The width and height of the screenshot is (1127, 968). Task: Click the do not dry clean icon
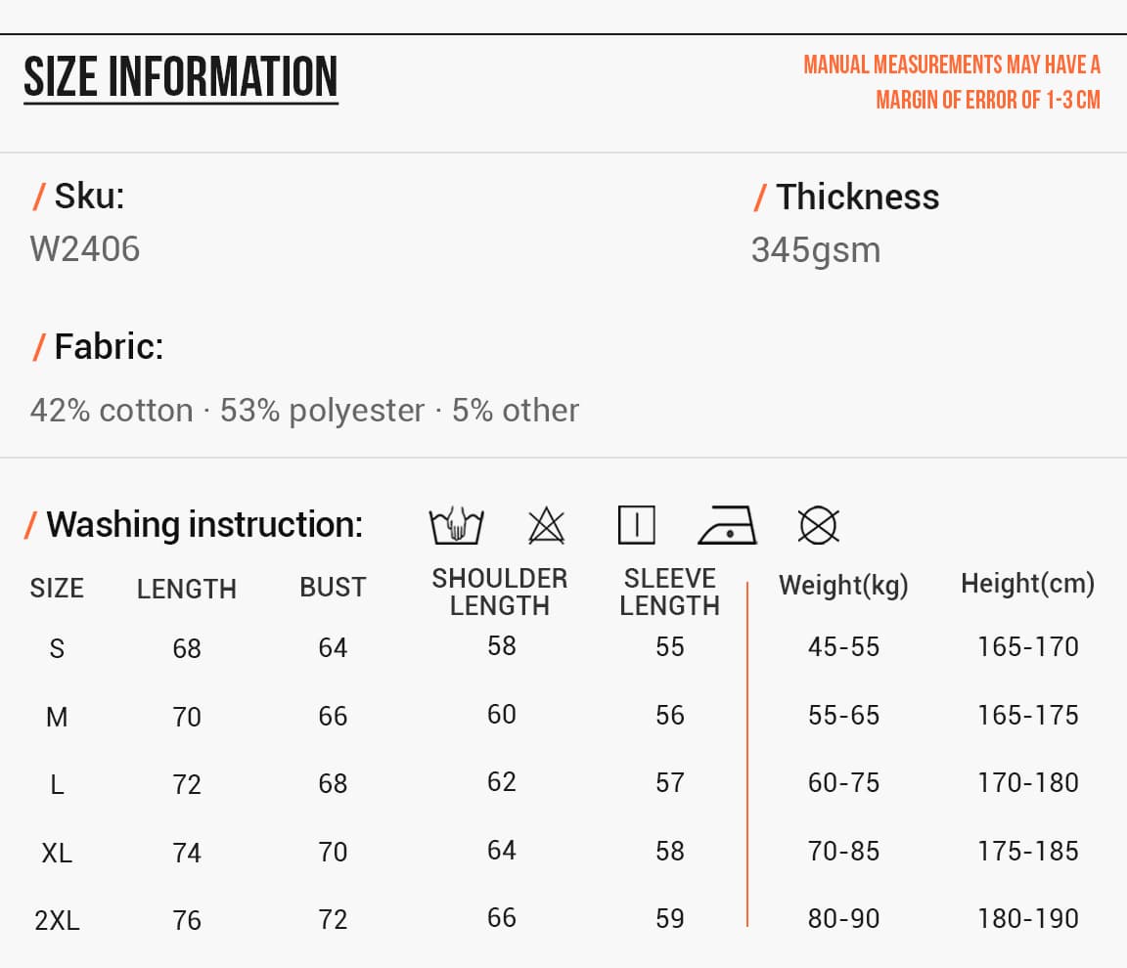[818, 525]
